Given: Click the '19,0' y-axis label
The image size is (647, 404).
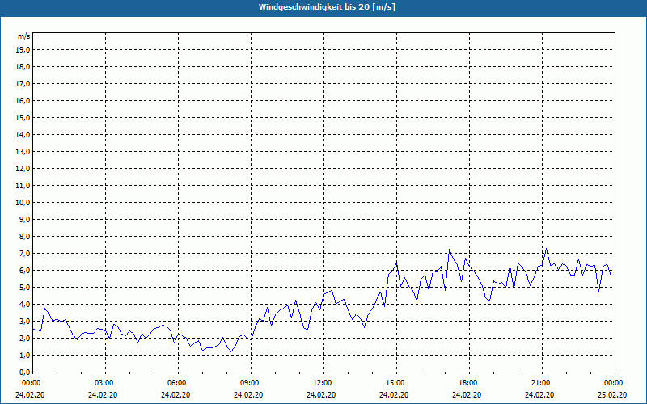Looking at the screenshot, I should coord(23,50).
